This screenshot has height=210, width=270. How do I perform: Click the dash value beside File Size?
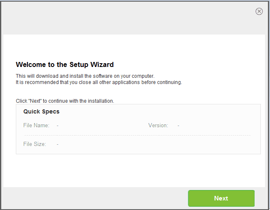57,144
